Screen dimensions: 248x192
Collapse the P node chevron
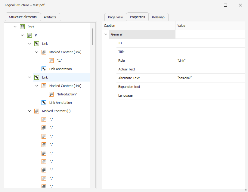point(22,35)
